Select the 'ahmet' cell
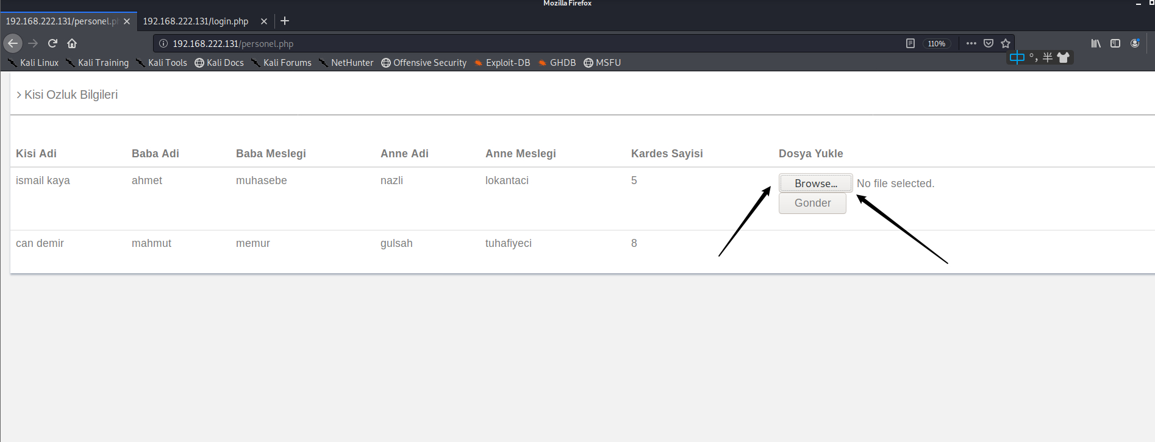Screen dimensions: 1155x442 [x=147, y=180]
